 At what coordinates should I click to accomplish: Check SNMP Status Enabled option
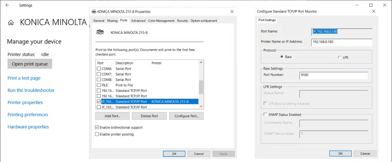point(265,115)
